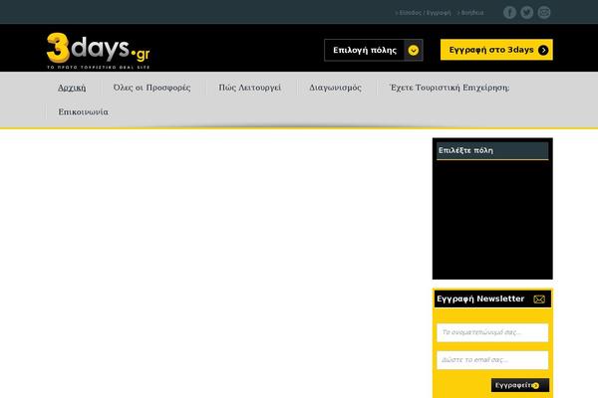The height and width of the screenshot is (398, 598).
Task: Focus the newsletter email input field
Action: [x=492, y=360]
